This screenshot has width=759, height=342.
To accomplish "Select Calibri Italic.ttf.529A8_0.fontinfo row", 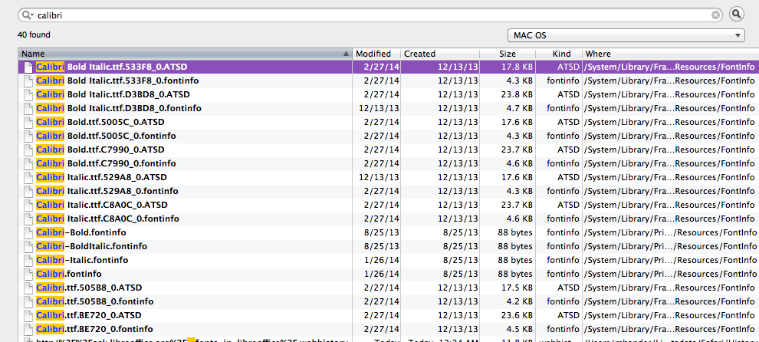I will point(388,191).
